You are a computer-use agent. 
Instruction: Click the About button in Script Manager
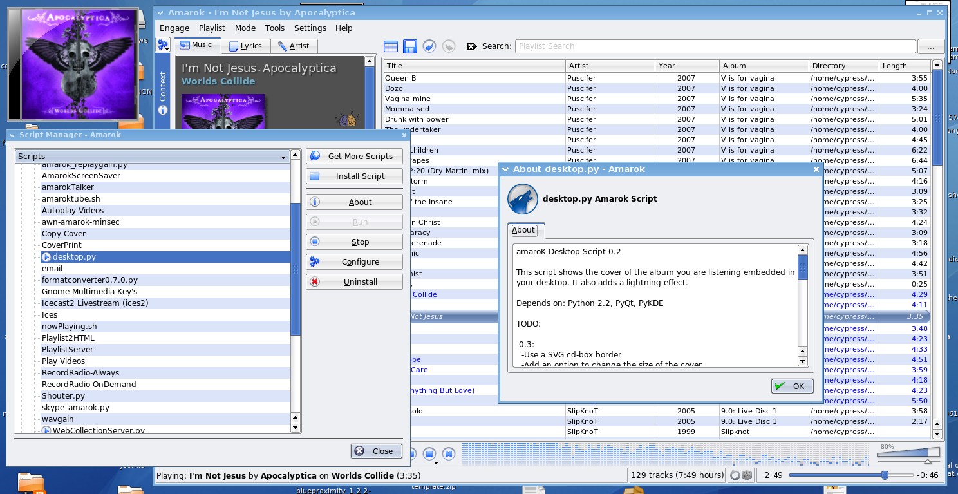click(354, 202)
